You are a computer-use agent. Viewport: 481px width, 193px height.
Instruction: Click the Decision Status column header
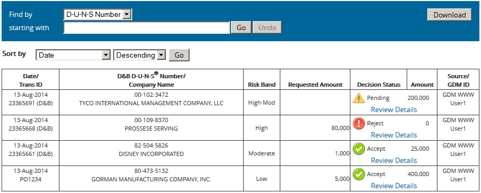click(x=379, y=85)
